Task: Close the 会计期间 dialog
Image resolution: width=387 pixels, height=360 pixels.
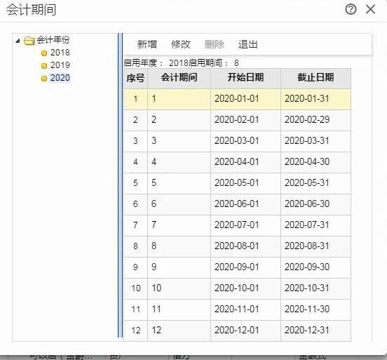Action: (370, 9)
